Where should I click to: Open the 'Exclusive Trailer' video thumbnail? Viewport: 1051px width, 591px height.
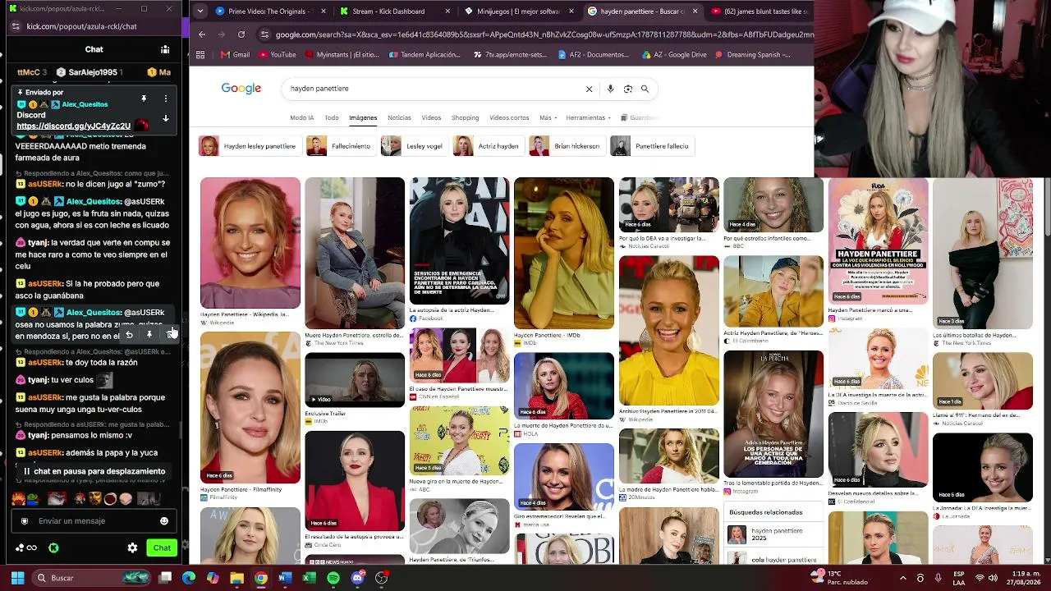pyautogui.click(x=355, y=379)
